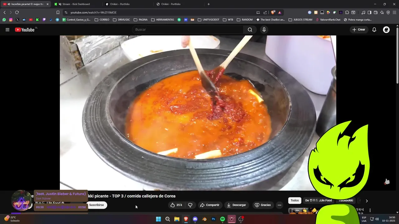Screen dimensions: 399x224
Task: Open Spotify from the taskbar
Action: (x=223, y=219)
